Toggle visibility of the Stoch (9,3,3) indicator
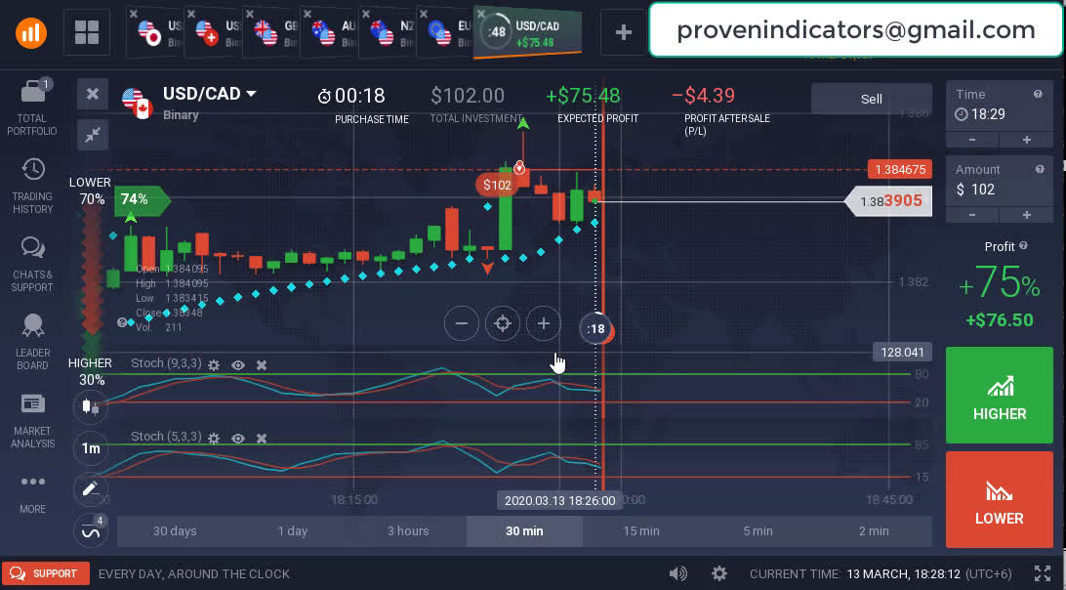 tap(238, 364)
